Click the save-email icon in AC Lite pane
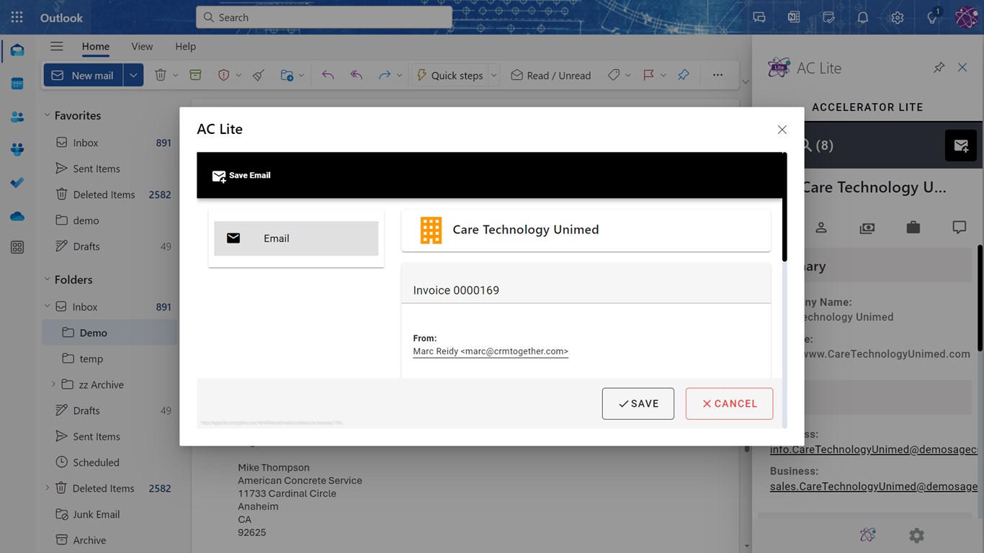This screenshot has width=984, height=553. tap(961, 145)
